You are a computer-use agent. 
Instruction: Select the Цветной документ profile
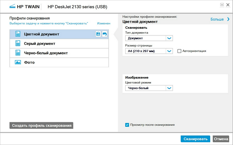pos(59,34)
